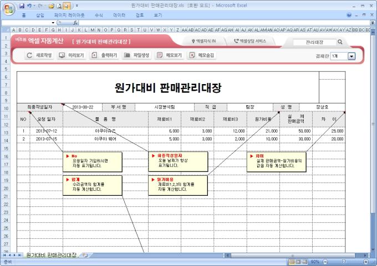Click the 아쿠아 웨어 product cell
Screen dimensions: 377x266
point(105,139)
